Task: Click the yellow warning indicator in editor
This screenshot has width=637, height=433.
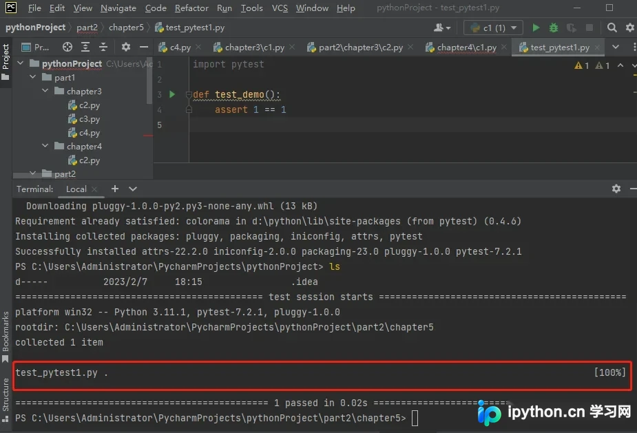Action: (x=582, y=65)
